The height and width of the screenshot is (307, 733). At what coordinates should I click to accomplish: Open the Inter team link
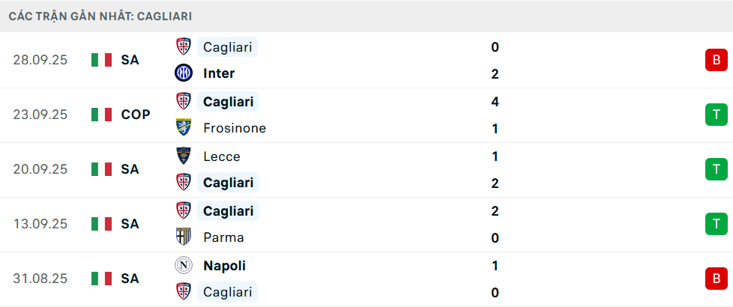(x=219, y=73)
